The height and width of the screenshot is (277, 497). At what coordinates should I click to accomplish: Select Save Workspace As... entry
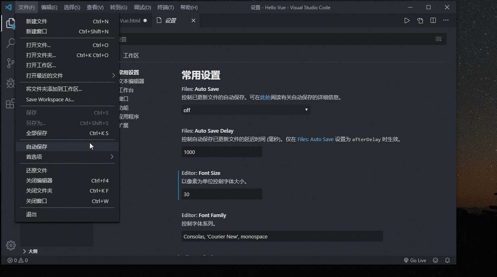point(67,99)
